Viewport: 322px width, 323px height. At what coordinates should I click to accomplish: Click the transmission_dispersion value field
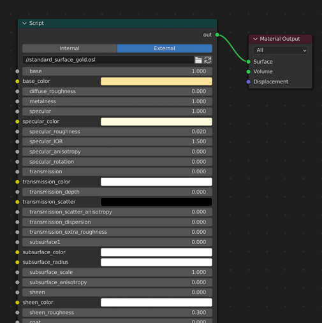point(117,222)
